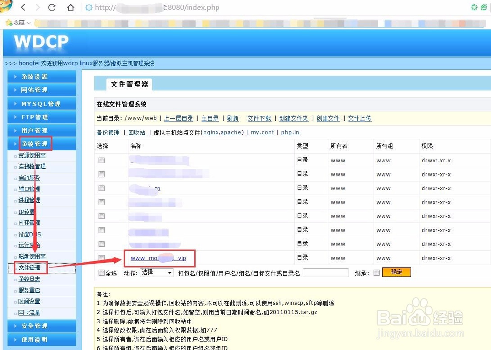Click the 权限 column header
The width and height of the screenshot is (491, 350).
point(427,146)
